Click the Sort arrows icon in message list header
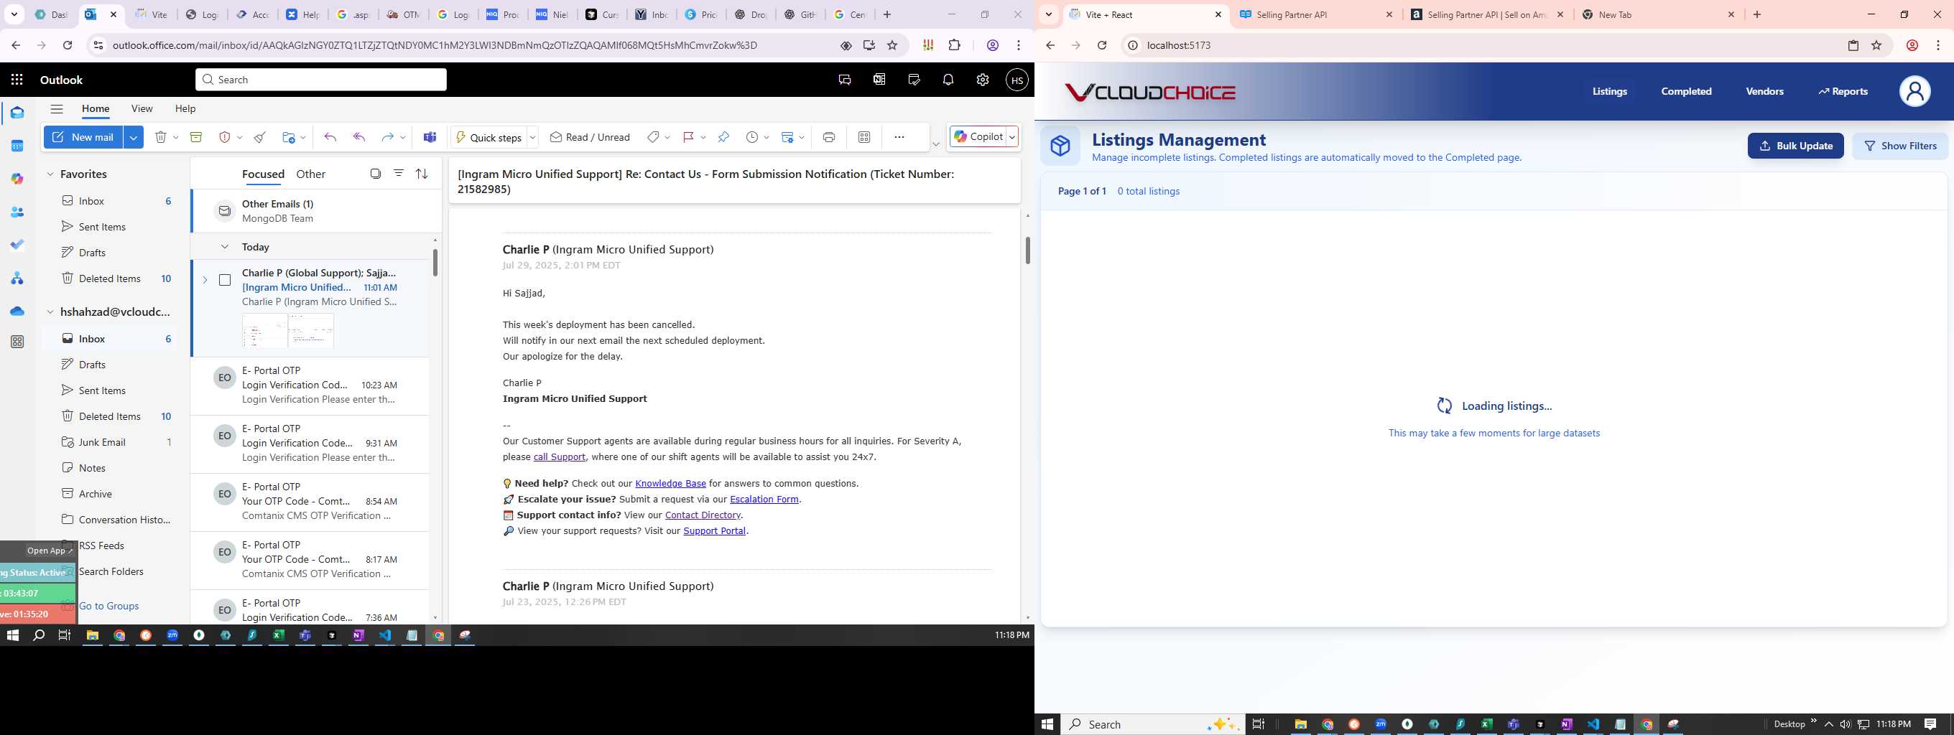The height and width of the screenshot is (735, 1954). pyautogui.click(x=422, y=174)
